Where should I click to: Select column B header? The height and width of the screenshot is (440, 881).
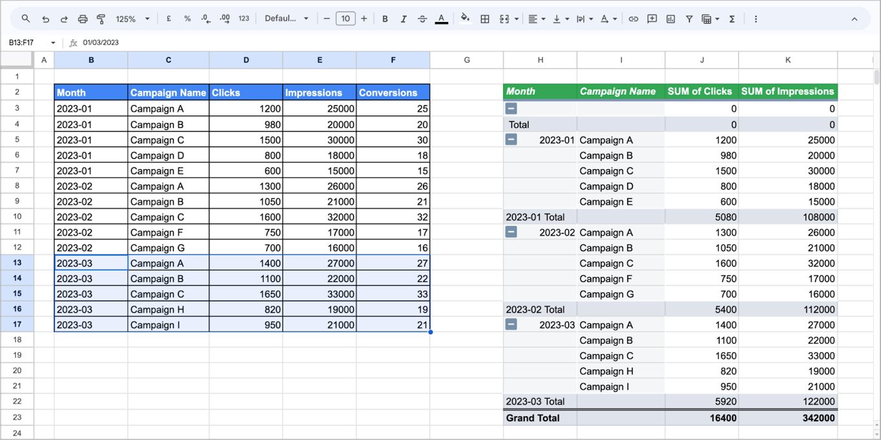point(91,60)
